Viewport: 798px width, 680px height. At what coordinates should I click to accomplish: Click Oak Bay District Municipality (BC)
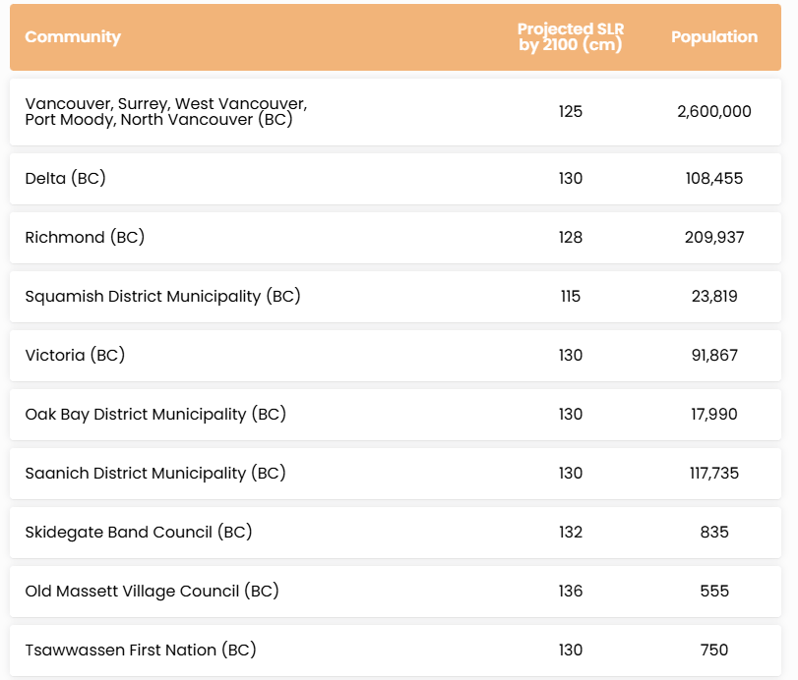pos(155,415)
